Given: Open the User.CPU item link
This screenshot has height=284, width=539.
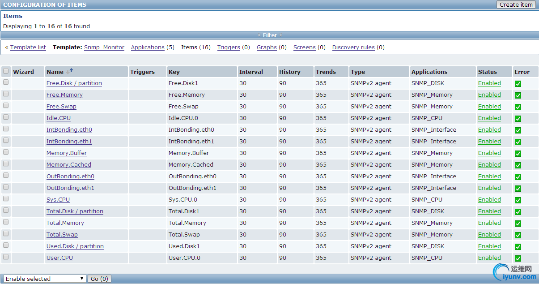Looking at the screenshot, I should coord(59,258).
